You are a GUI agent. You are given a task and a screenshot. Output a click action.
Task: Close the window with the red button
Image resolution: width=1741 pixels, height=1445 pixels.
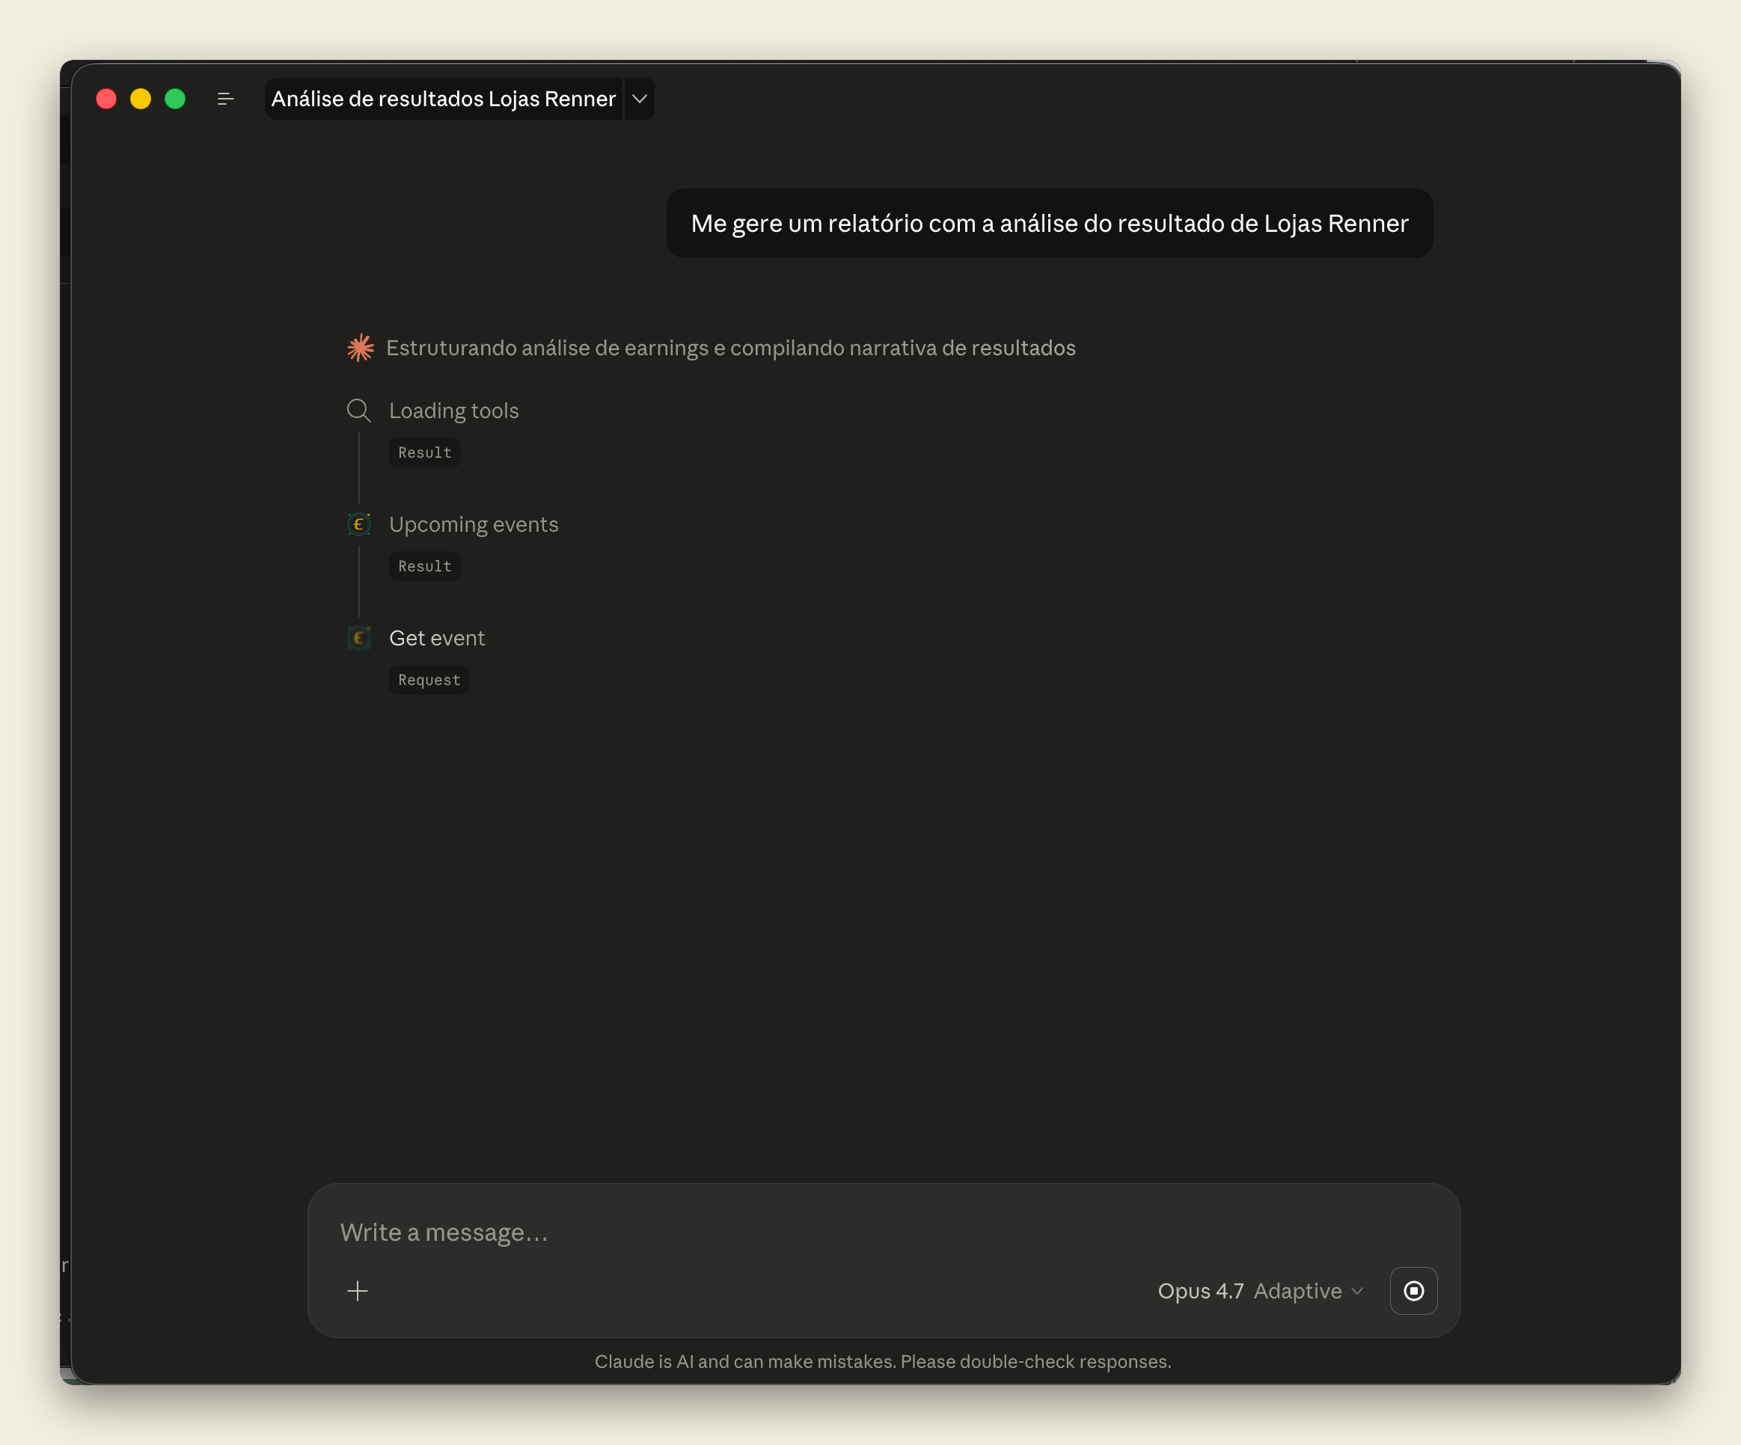[x=106, y=99]
